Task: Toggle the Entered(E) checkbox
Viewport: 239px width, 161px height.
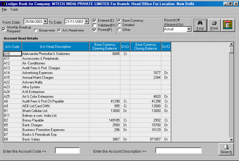Action: (x=94, y=20)
